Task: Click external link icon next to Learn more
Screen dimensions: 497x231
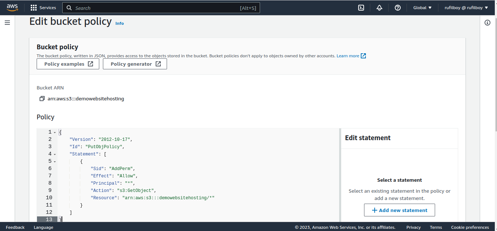Action: point(363,56)
